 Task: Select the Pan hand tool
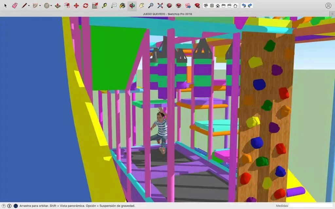(141, 6)
